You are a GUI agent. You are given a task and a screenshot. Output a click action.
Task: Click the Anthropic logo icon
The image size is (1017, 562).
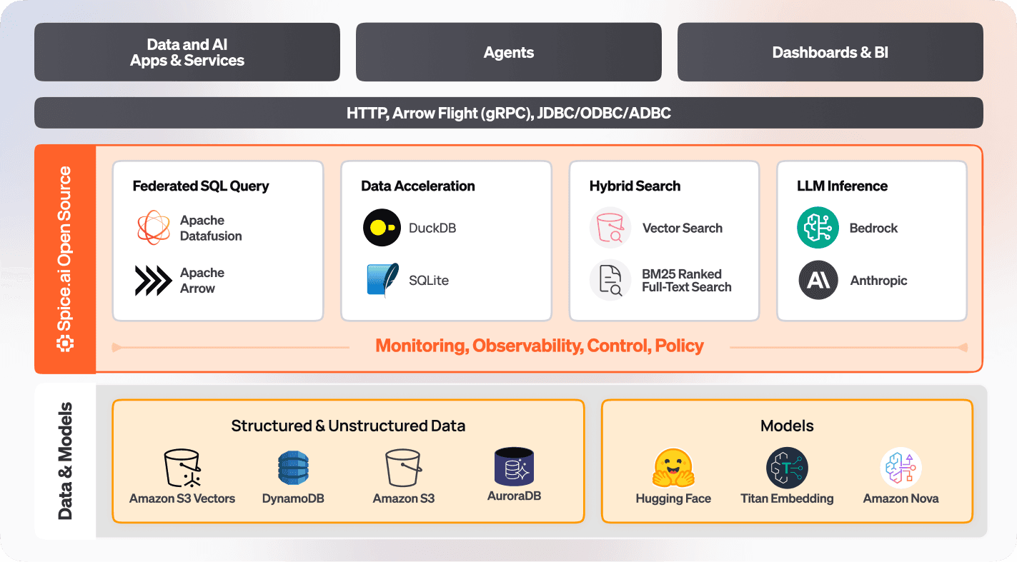click(x=818, y=280)
